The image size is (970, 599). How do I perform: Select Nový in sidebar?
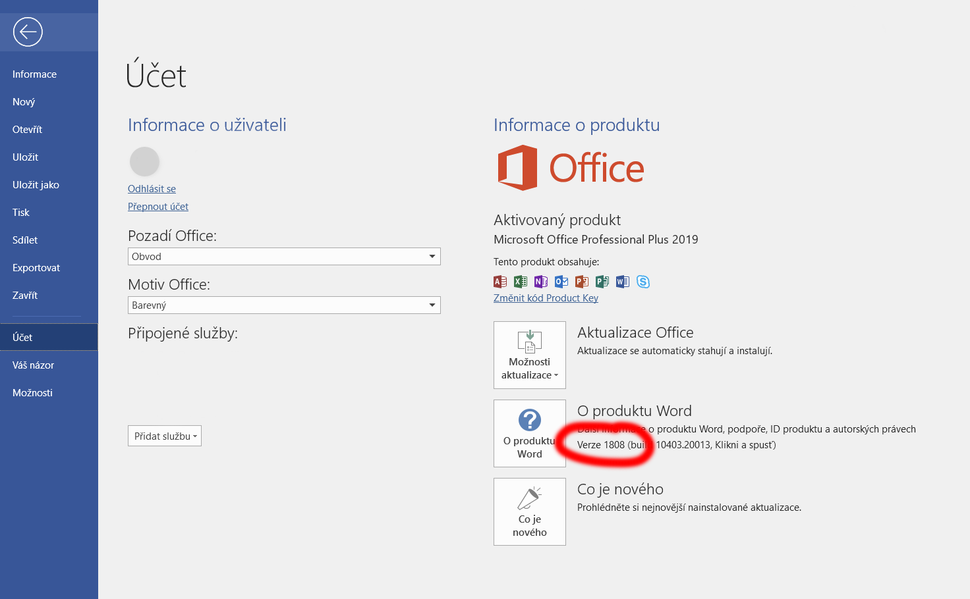click(x=49, y=102)
